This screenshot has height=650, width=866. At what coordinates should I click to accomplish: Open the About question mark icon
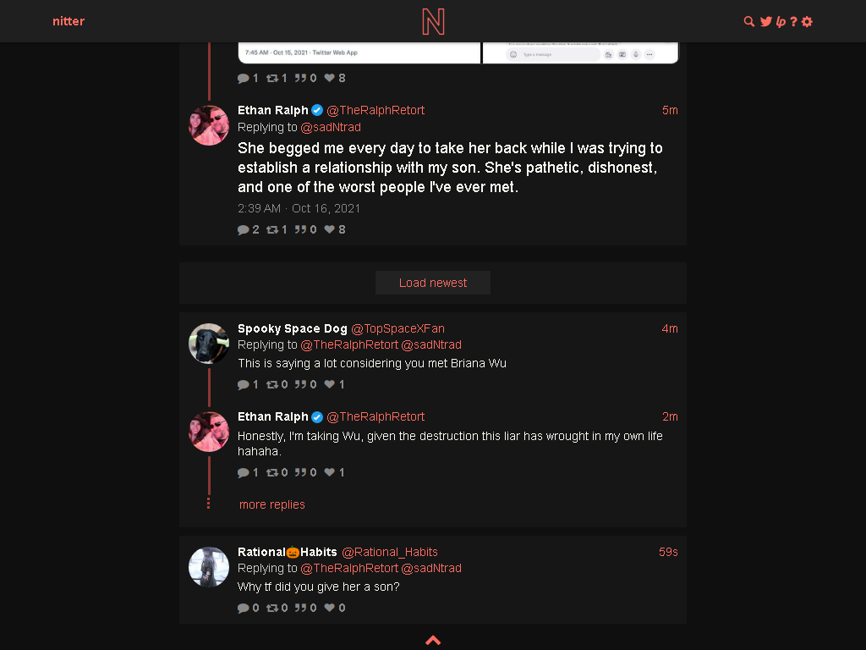(x=793, y=21)
